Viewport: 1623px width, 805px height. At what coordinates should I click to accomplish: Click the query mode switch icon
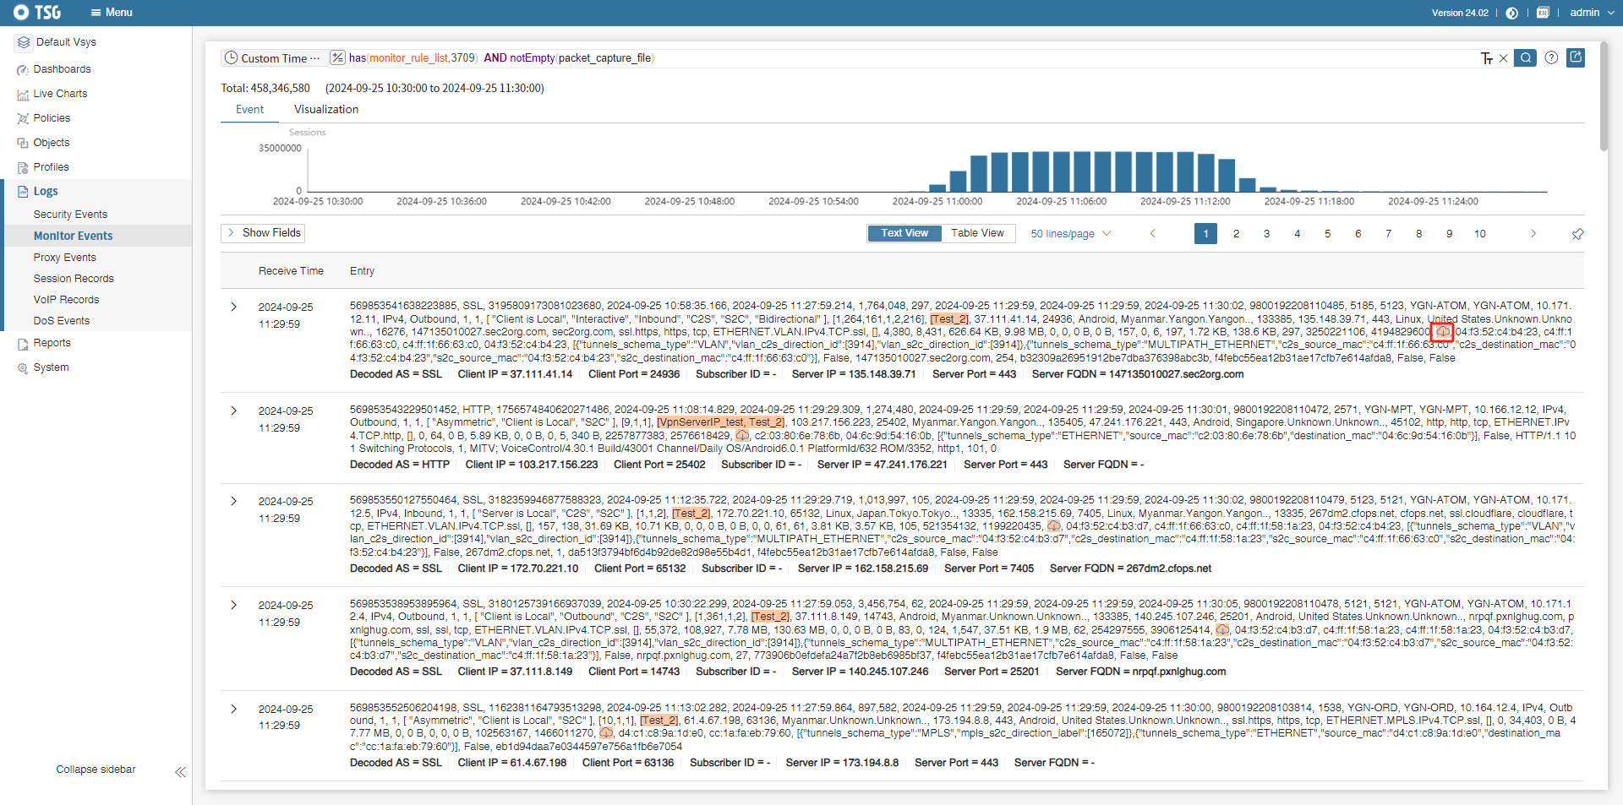[337, 58]
